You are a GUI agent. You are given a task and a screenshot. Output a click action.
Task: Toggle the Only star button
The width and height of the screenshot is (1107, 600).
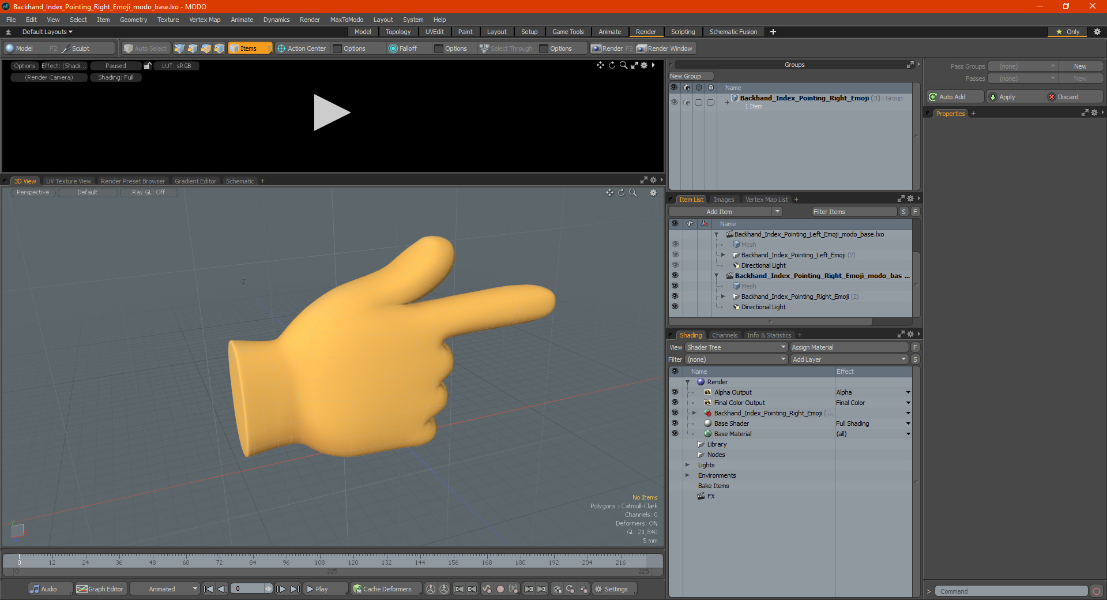(x=1068, y=32)
